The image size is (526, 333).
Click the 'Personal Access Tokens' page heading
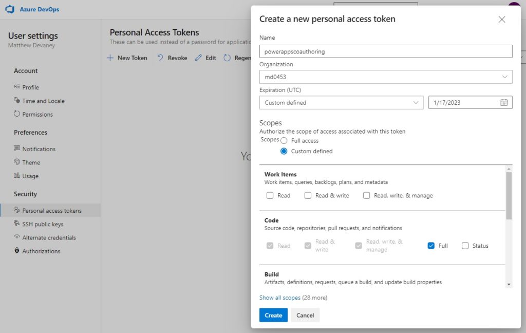click(x=154, y=32)
